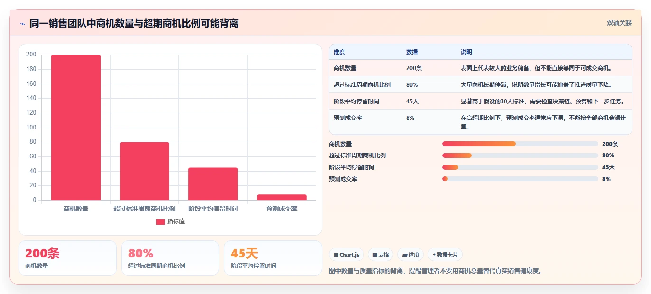This screenshot has height=294, width=651.
Task: Click the 维度 table column header
Action: [339, 52]
